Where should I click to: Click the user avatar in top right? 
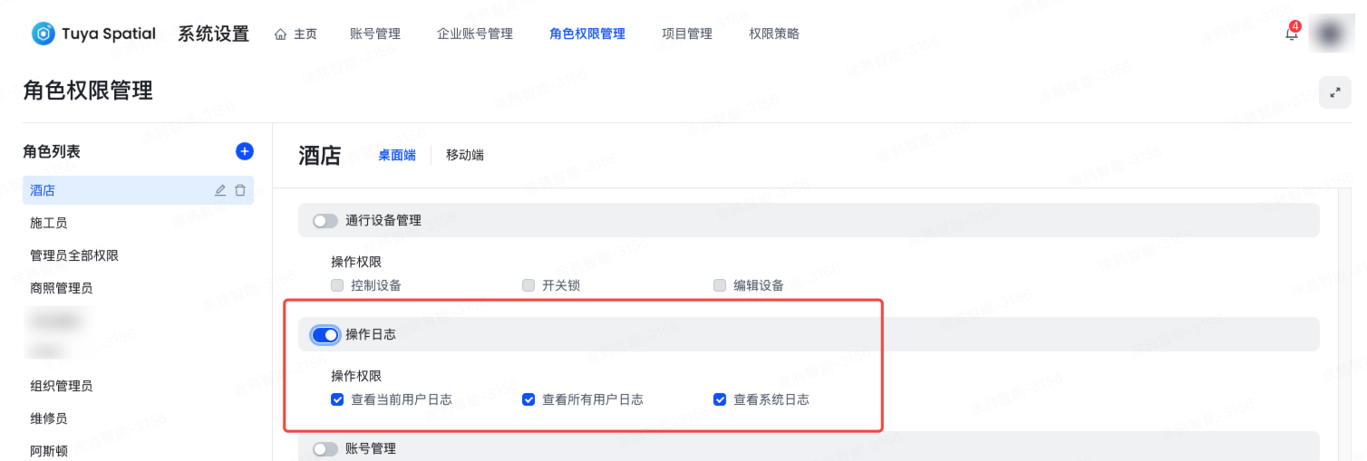pos(1331,34)
